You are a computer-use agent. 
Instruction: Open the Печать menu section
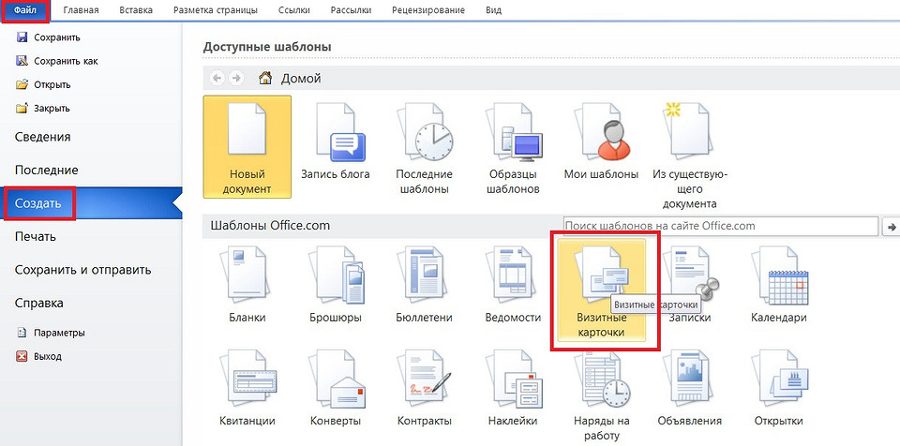36,236
